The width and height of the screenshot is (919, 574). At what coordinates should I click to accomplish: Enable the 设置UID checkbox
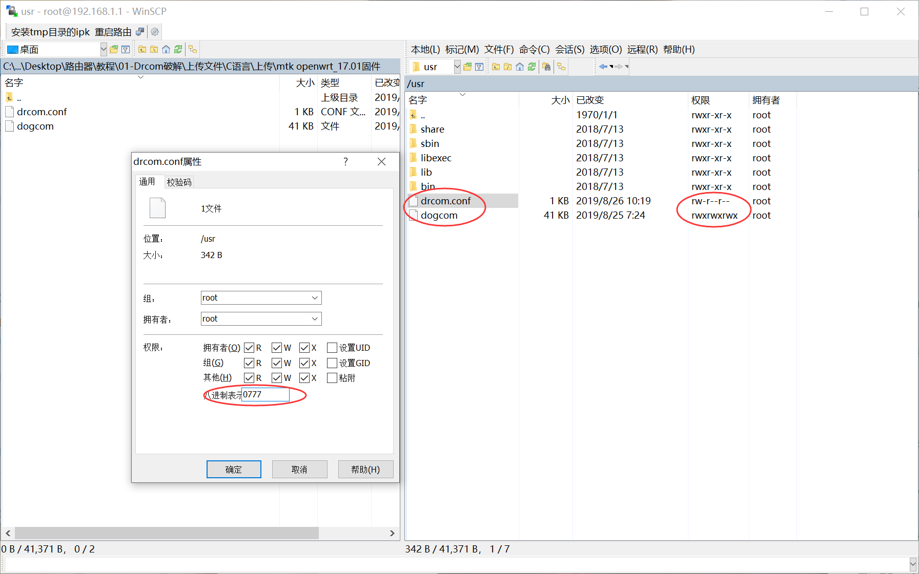click(332, 348)
